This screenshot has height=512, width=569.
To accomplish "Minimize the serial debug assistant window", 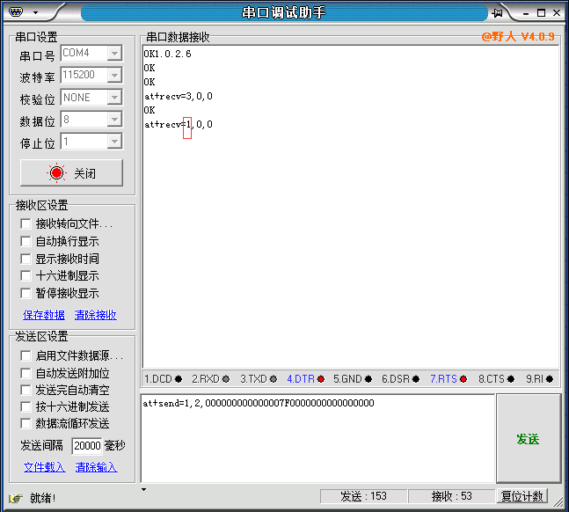I will (x=526, y=13).
